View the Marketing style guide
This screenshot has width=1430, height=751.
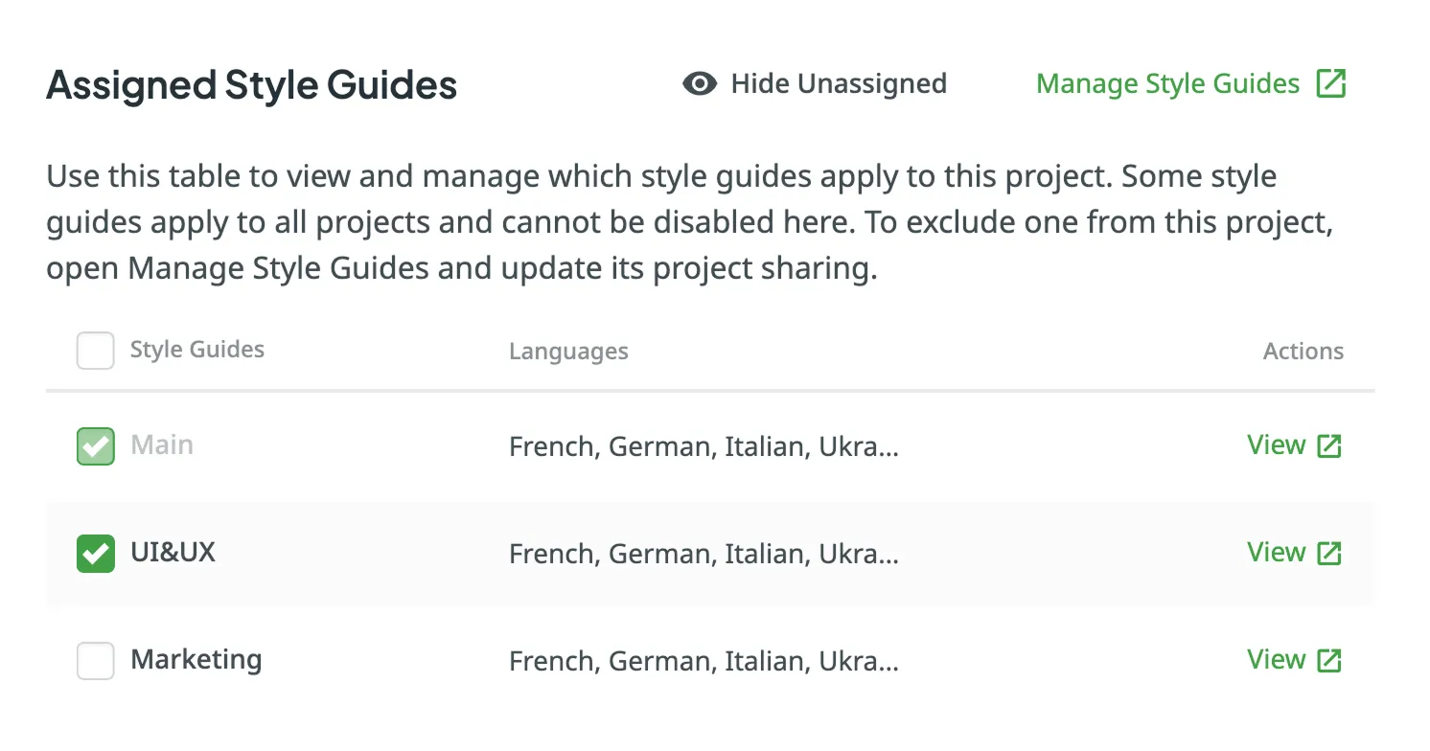[1277, 659]
